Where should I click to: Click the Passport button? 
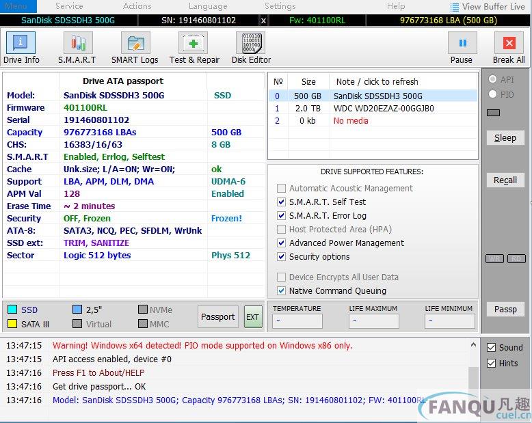(218, 317)
